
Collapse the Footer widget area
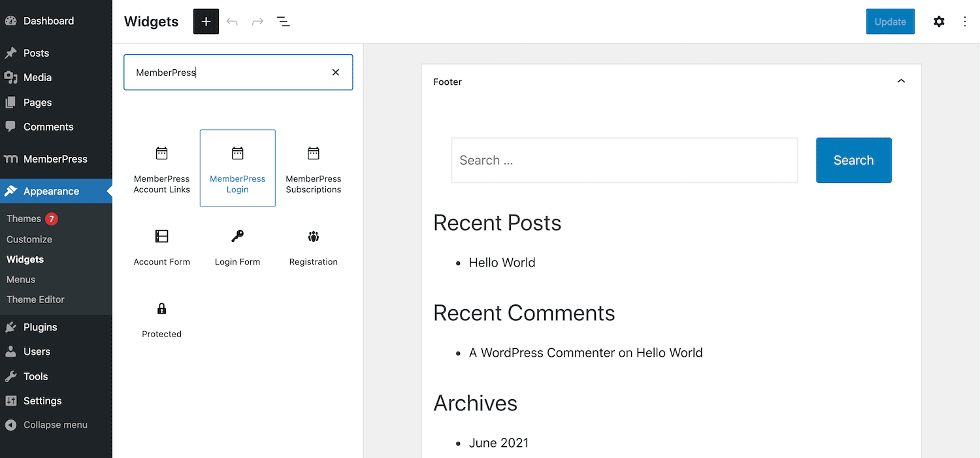click(x=901, y=82)
